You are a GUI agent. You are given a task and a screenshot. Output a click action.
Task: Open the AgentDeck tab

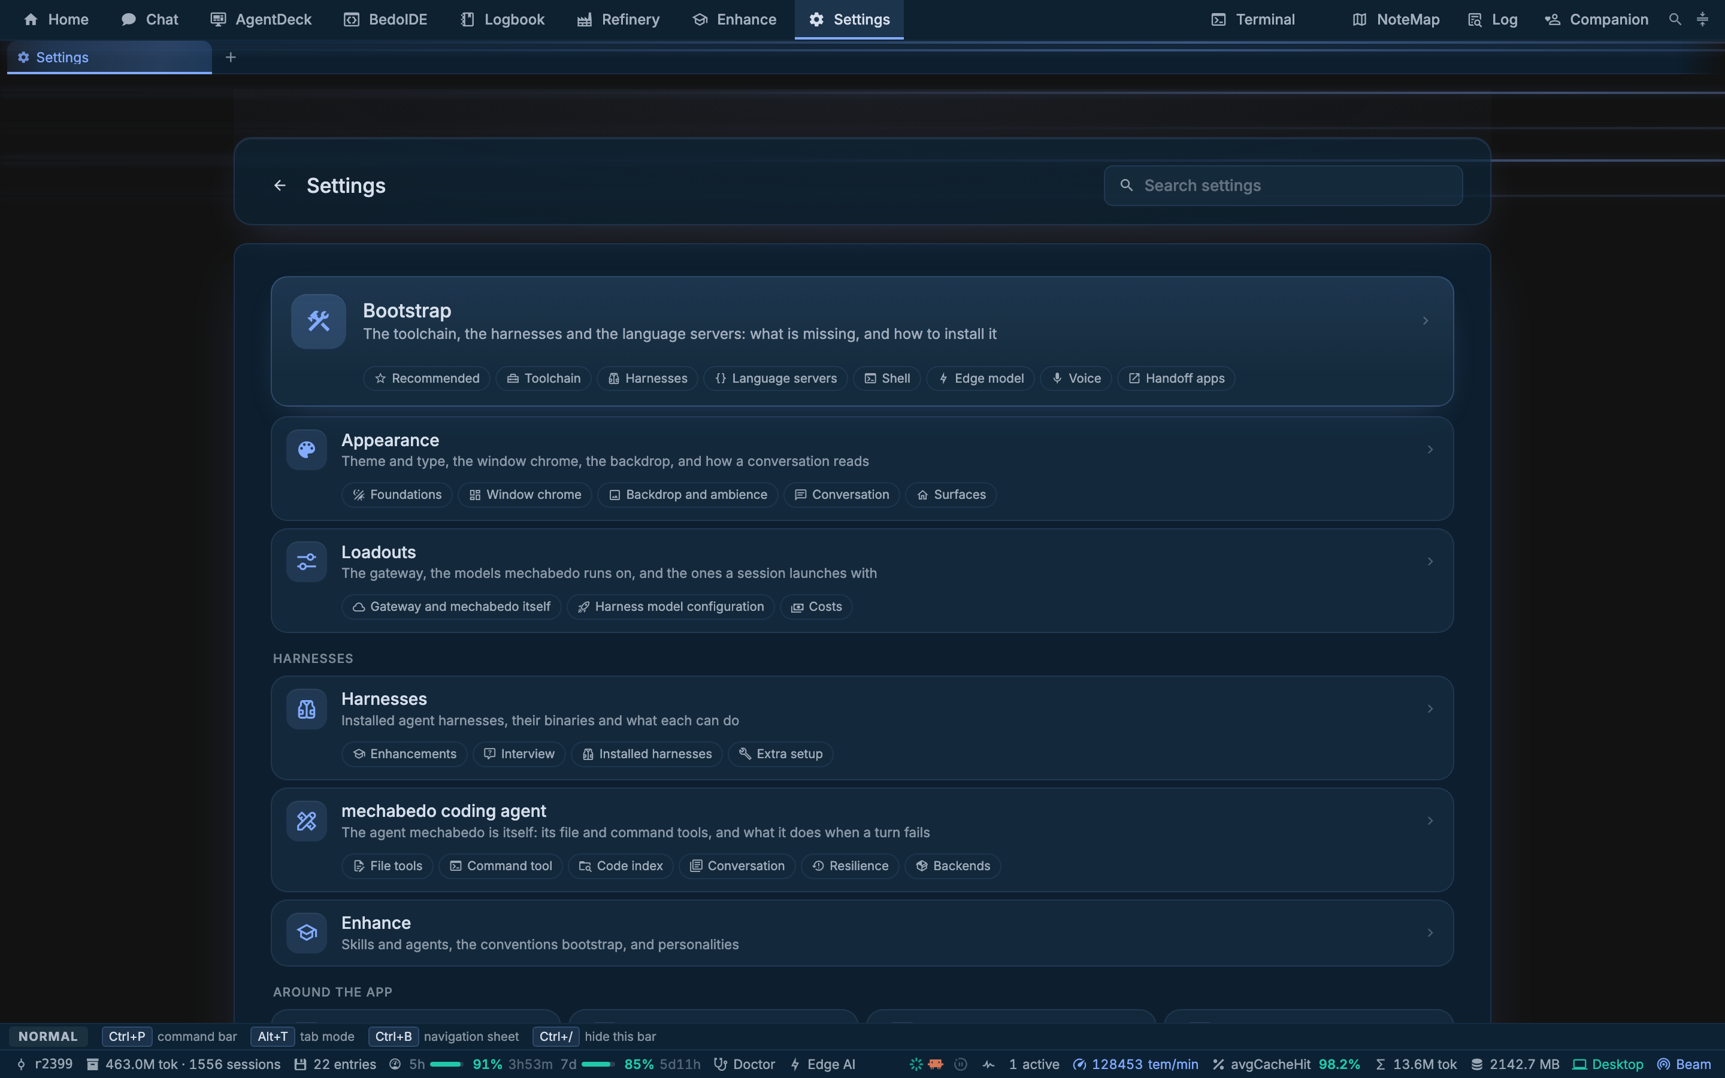pyautogui.click(x=261, y=19)
